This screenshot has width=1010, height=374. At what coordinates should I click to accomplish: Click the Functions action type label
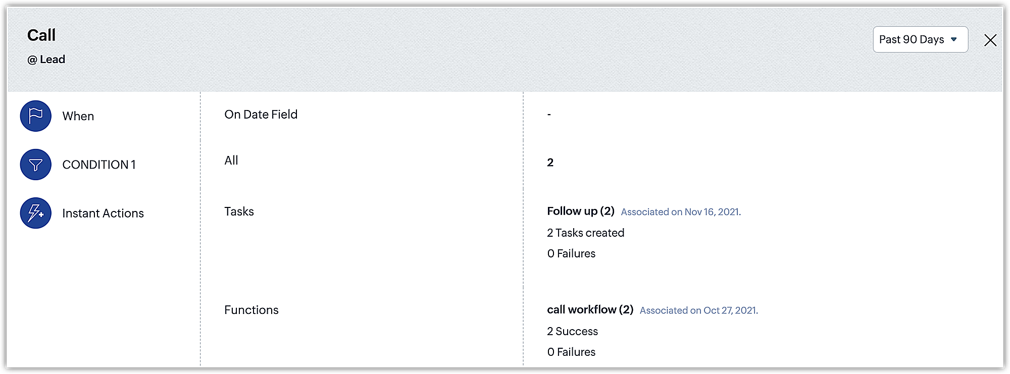point(251,310)
